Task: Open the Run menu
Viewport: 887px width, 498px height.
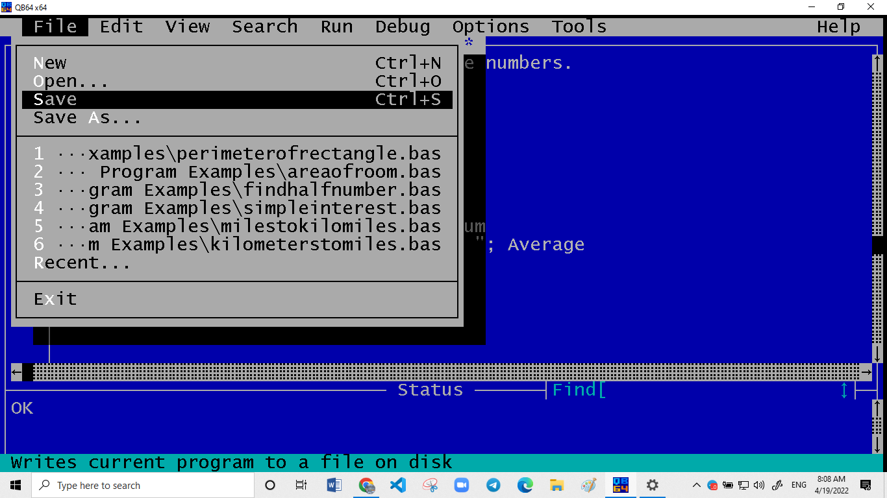Action: click(x=337, y=27)
